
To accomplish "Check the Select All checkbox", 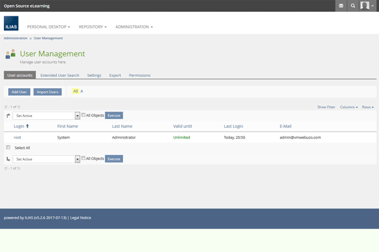I will coord(8,147).
